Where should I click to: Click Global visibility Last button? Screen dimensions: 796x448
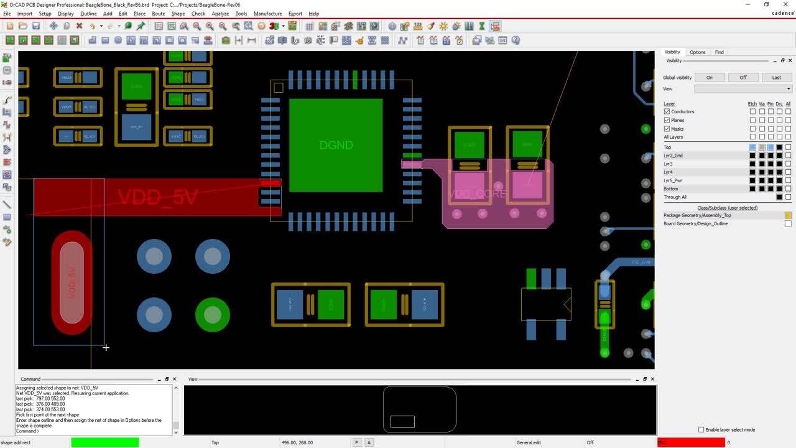click(x=776, y=77)
